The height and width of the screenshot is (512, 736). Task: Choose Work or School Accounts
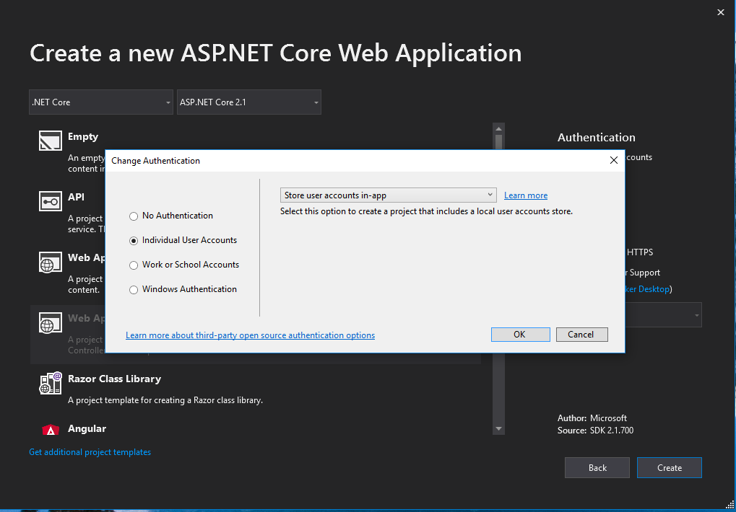pos(134,265)
